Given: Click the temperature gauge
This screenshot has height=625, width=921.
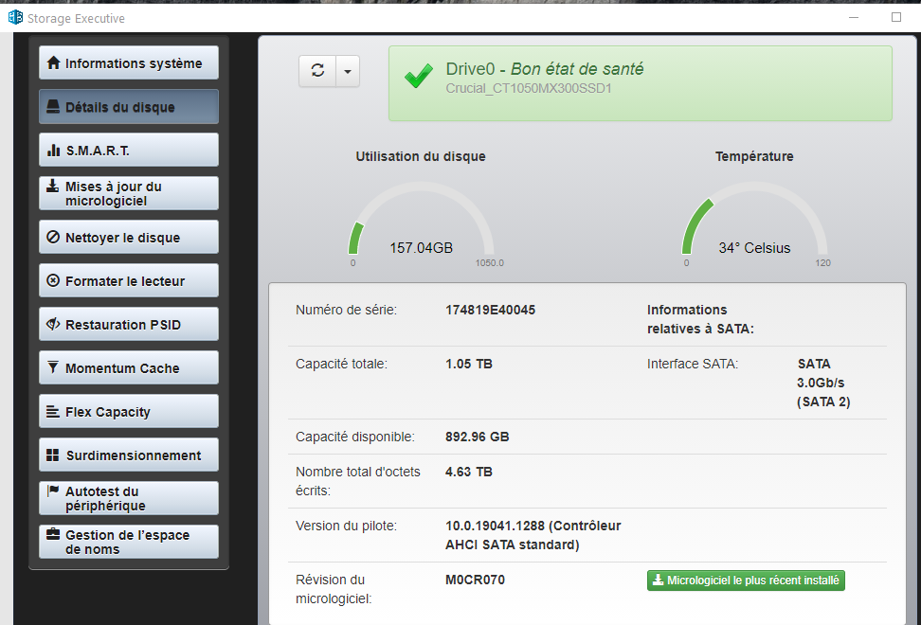Looking at the screenshot, I should click(754, 220).
